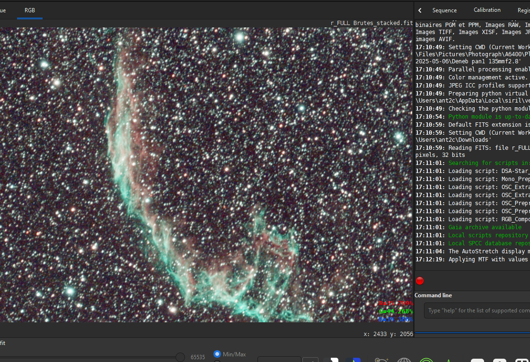Click the 'Checking the python module' log line
The image size is (530, 362).
tap(473, 108)
